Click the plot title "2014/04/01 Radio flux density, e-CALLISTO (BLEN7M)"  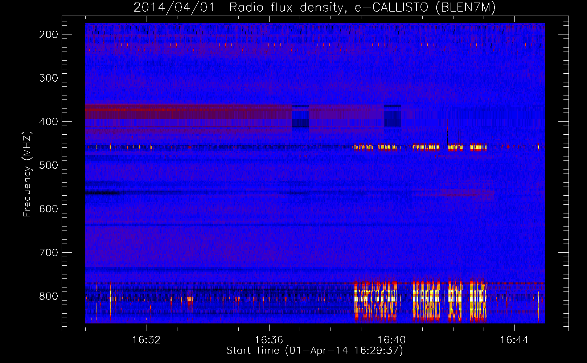[x=315, y=7]
